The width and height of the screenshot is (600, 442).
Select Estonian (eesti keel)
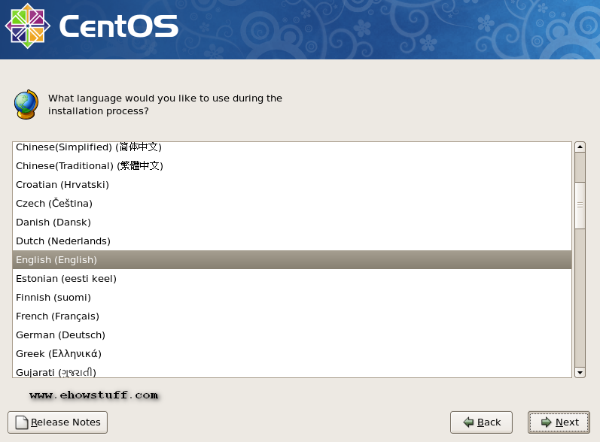[x=292, y=278]
